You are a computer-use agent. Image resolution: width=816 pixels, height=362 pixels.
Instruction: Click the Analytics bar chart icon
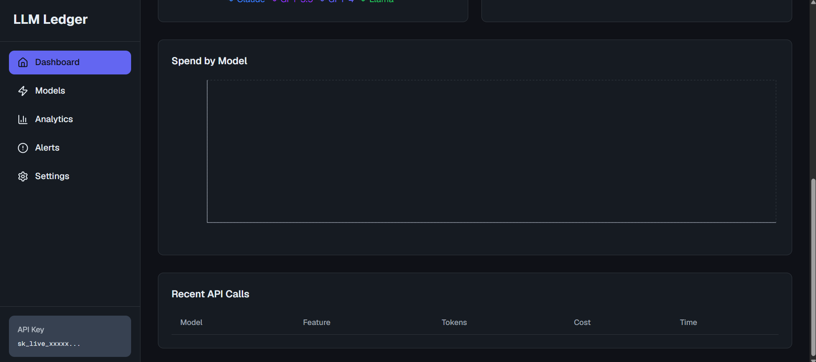(x=23, y=120)
